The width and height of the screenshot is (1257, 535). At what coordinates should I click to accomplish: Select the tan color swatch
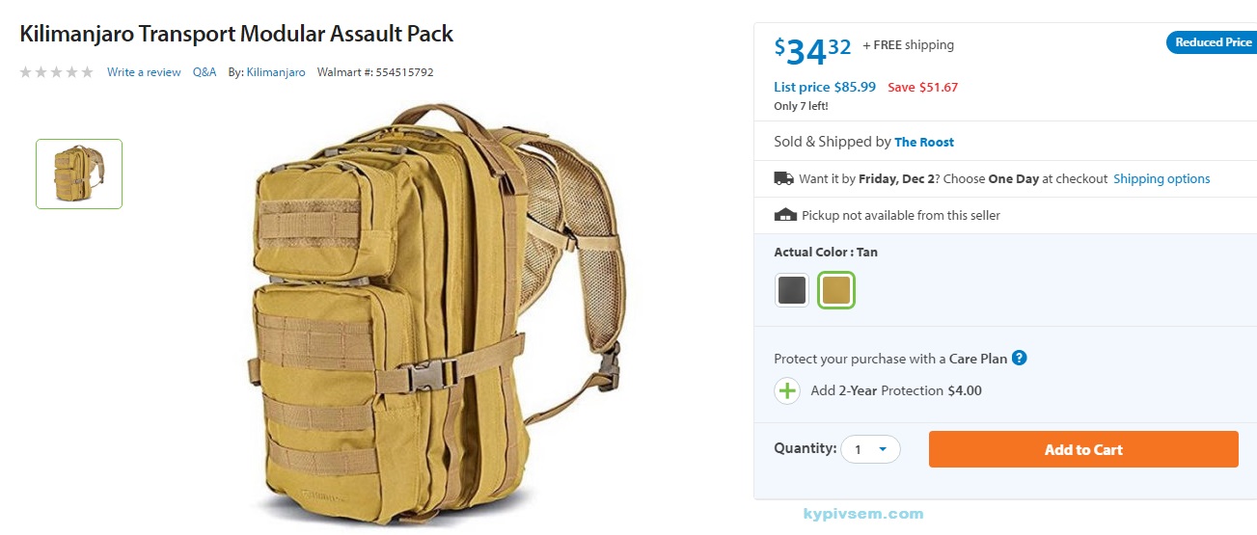tap(836, 290)
